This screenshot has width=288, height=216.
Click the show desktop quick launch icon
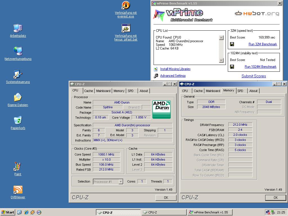point(20,212)
